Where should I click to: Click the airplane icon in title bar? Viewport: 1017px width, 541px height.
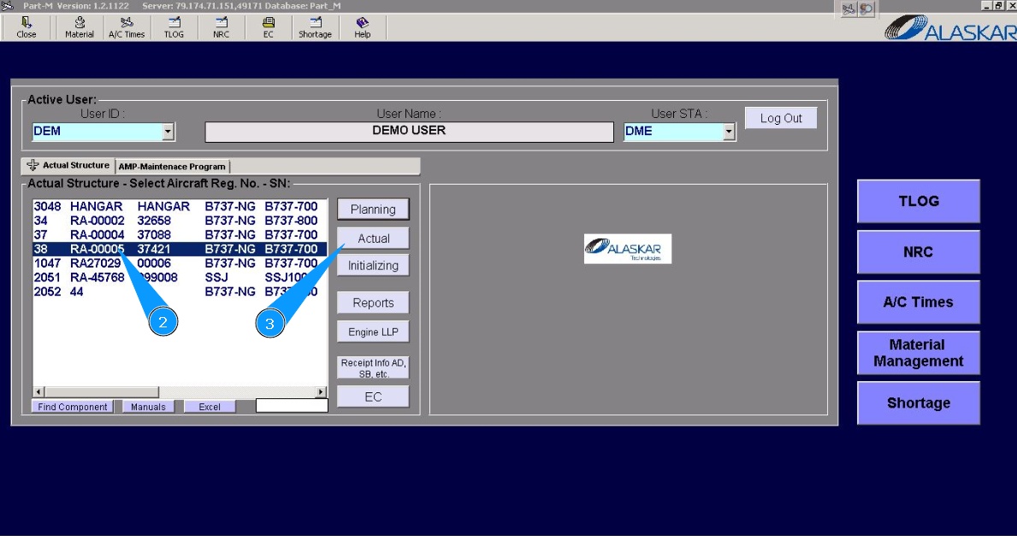[x=848, y=9]
